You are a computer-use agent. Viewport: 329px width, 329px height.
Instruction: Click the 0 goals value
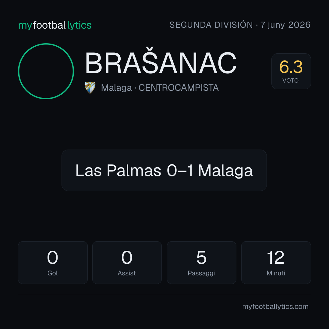click(52, 257)
